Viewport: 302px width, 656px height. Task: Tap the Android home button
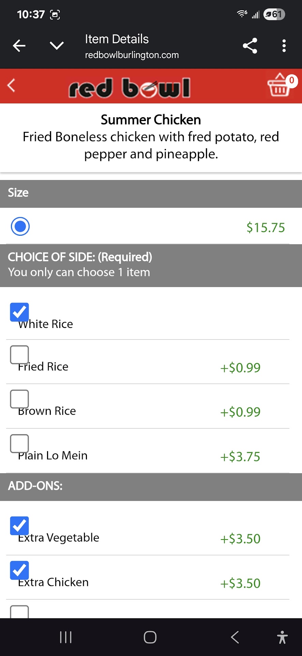[x=150, y=637]
